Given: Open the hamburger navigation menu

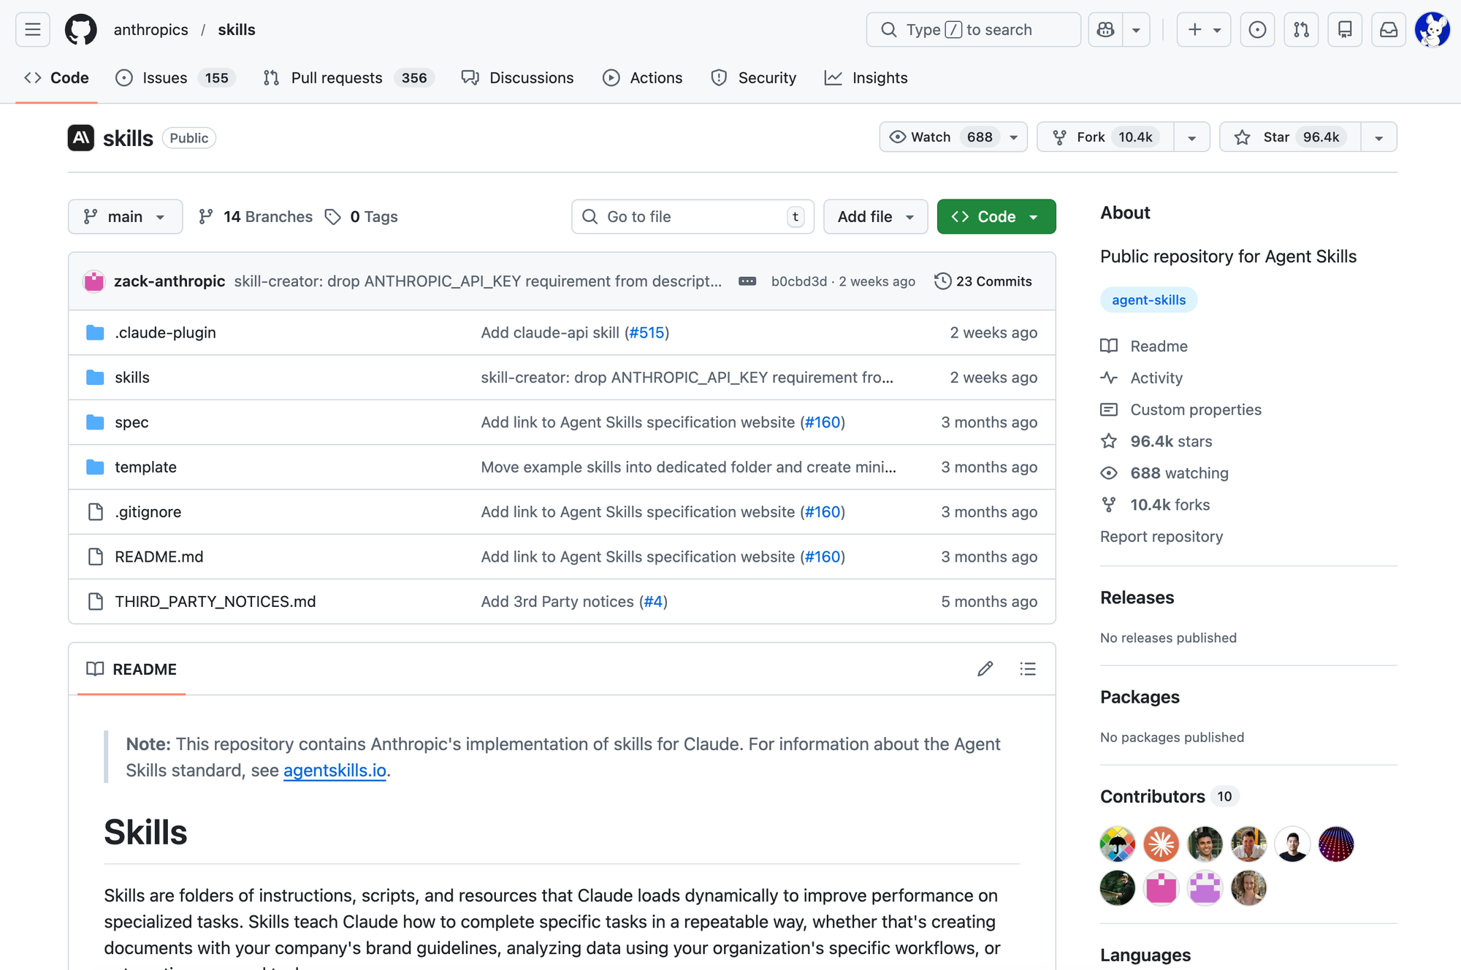Looking at the screenshot, I should pos(33,30).
